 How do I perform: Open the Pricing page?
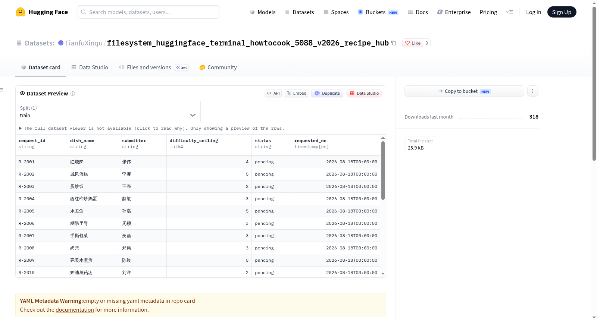[x=488, y=12]
